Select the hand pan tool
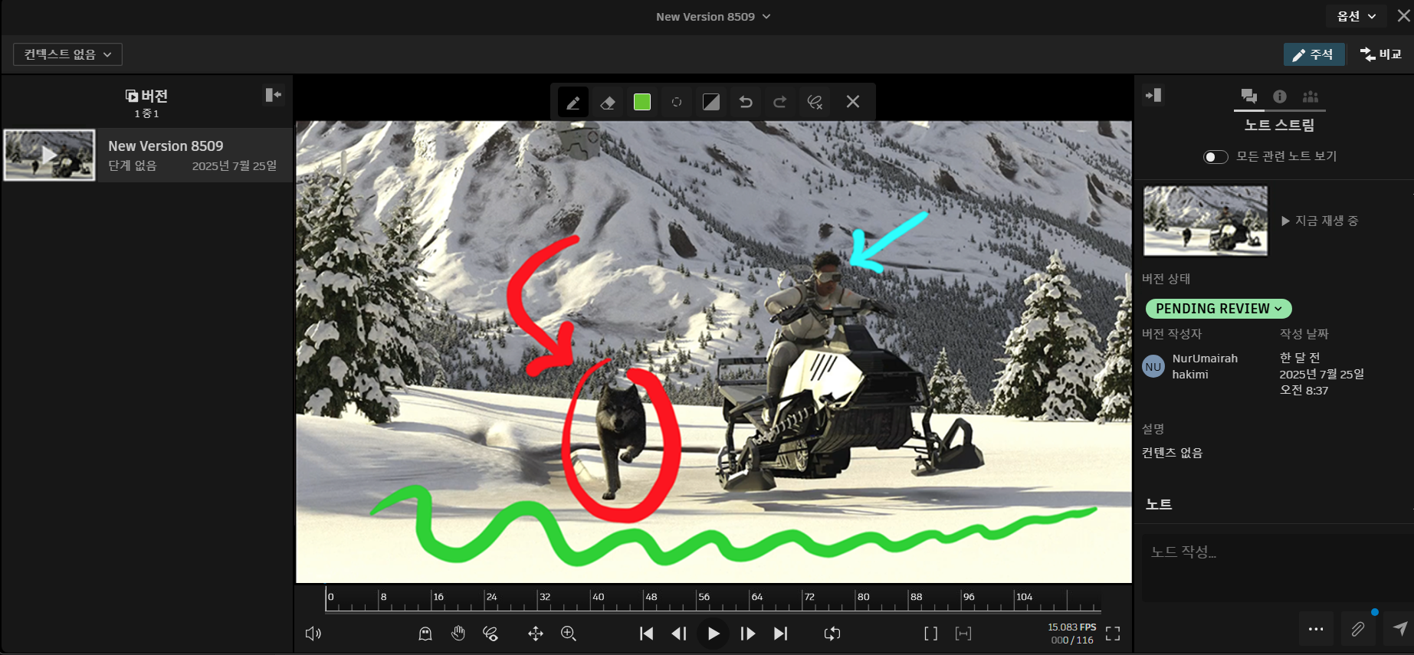 pyautogui.click(x=458, y=634)
